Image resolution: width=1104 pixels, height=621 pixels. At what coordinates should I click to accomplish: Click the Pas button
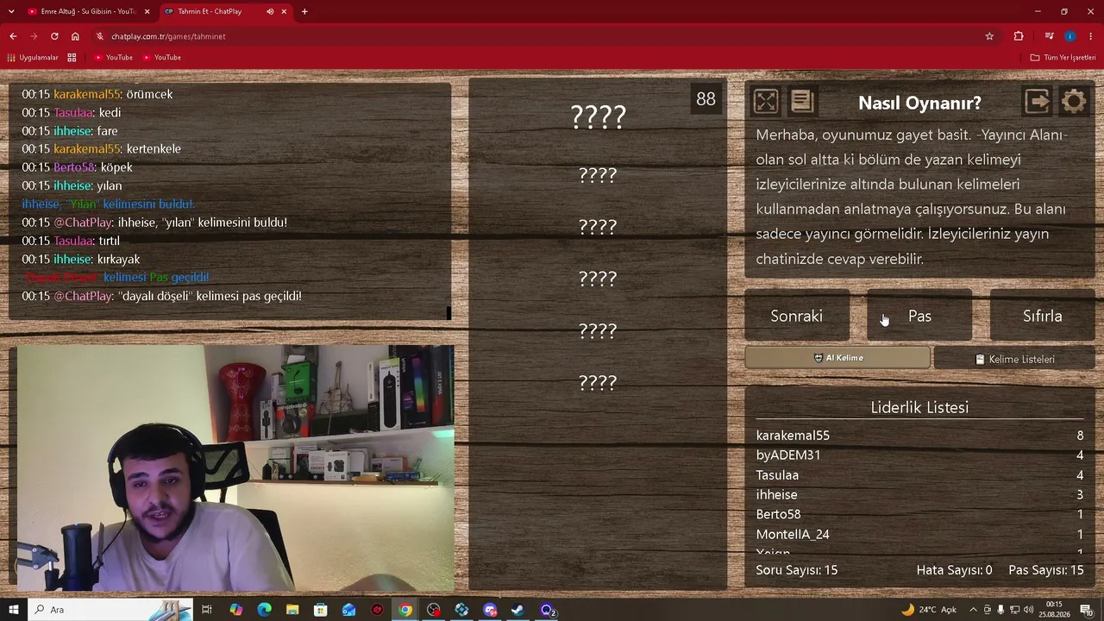click(919, 317)
